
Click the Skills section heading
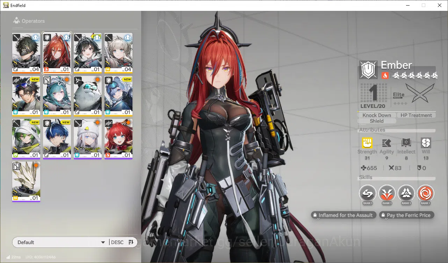[x=366, y=177]
